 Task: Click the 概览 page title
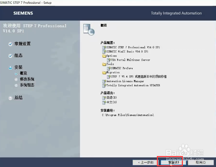point(104,25)
